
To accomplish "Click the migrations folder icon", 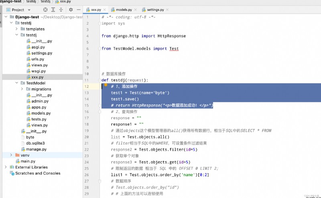I will pyautogui.click(x=28, y=89).
